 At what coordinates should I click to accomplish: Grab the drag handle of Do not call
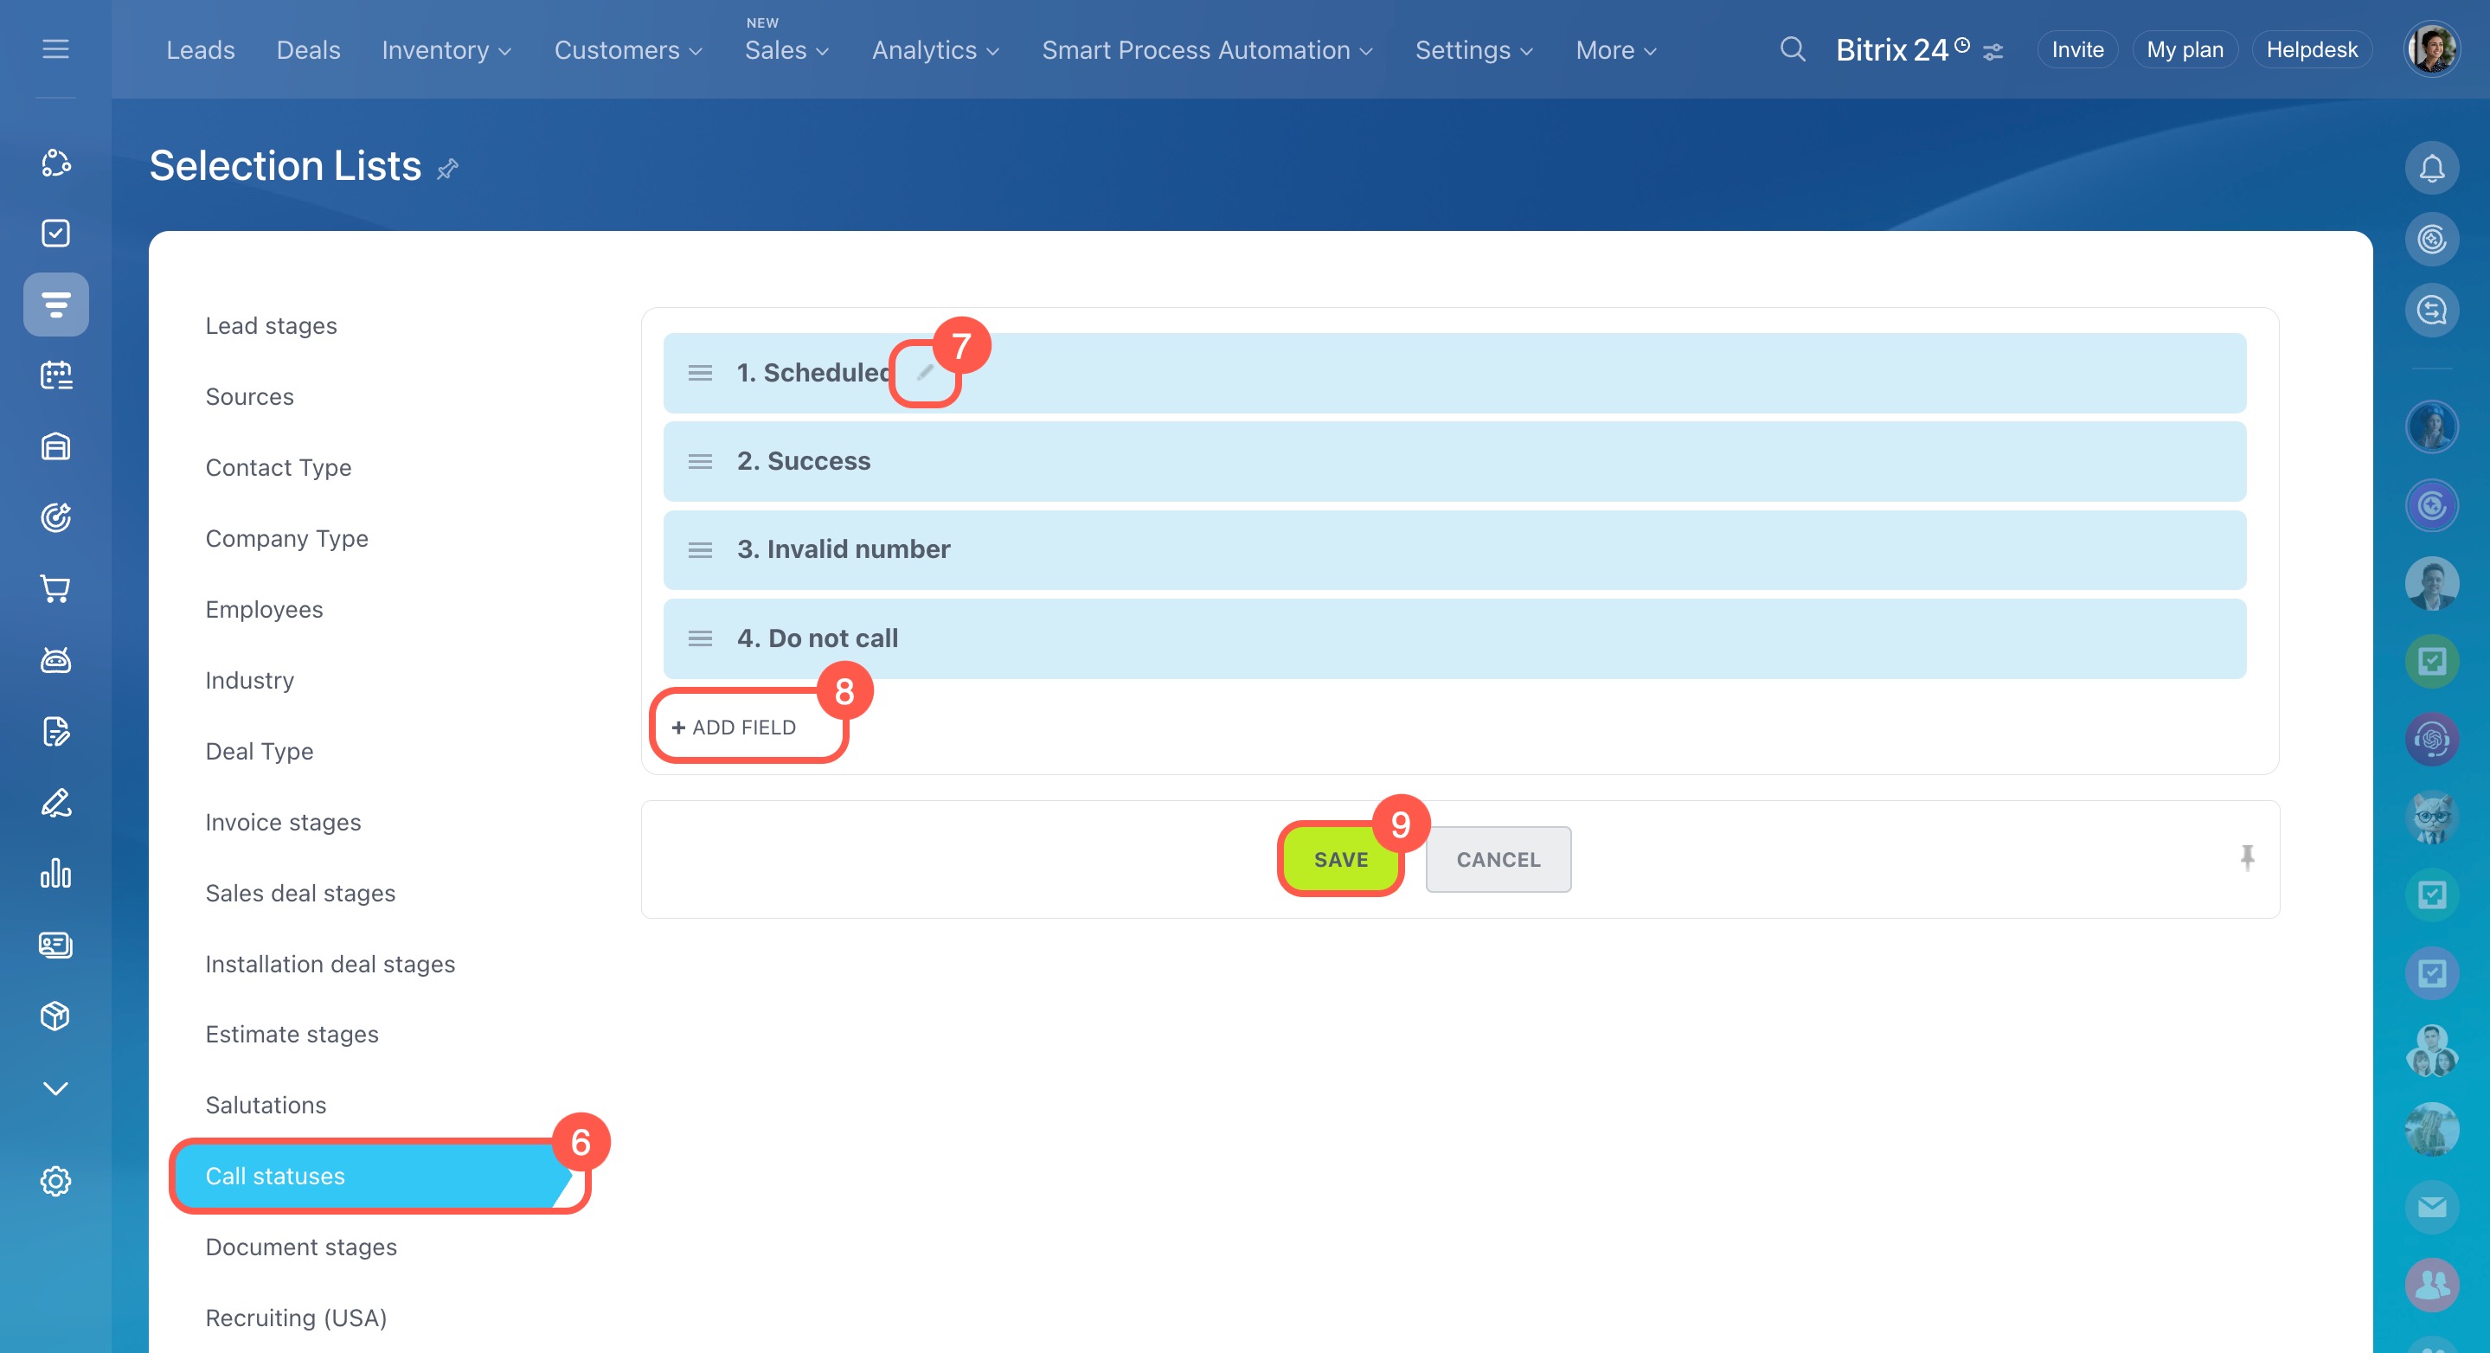(x=700, y=638)
